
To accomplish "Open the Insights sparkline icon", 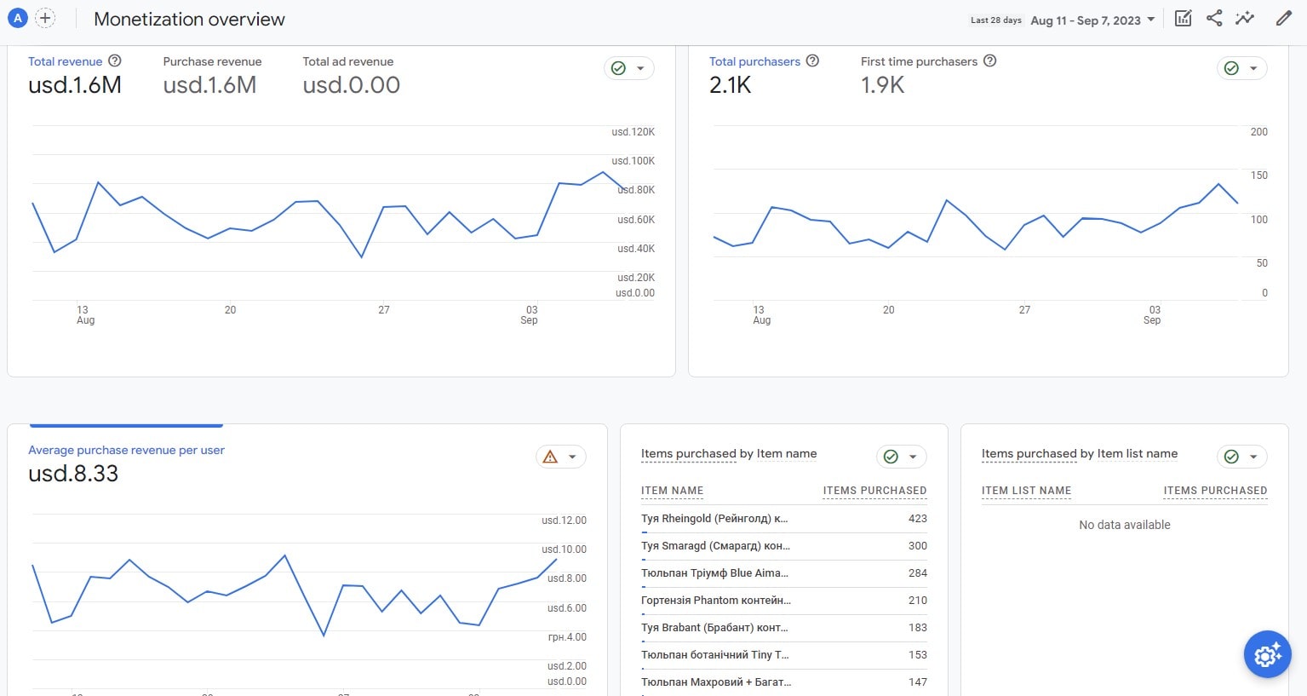I will coord(1245,19).
